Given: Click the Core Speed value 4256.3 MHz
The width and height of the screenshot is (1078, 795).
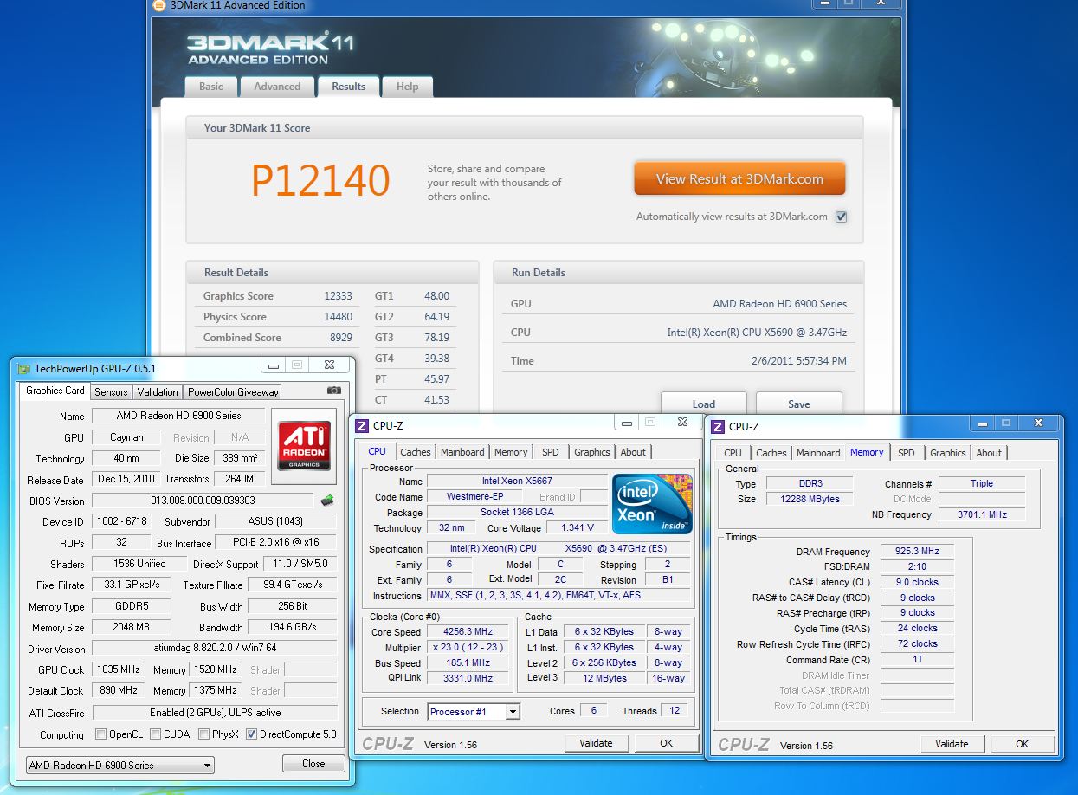Looking at the screenshot, I should click(468, 632).
